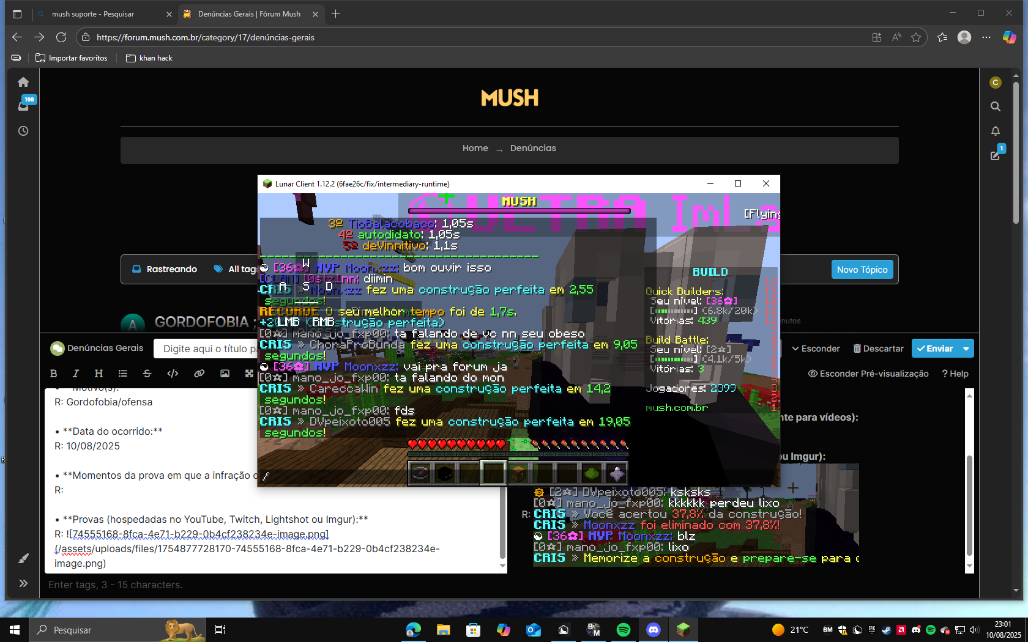Click into the composer text area
The width and height of the screenshot is (1028, 642).
pos(272,481)
